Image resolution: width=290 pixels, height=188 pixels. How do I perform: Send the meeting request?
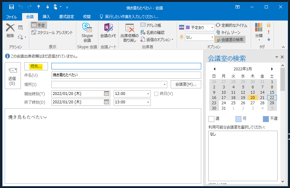pos(12,76)
